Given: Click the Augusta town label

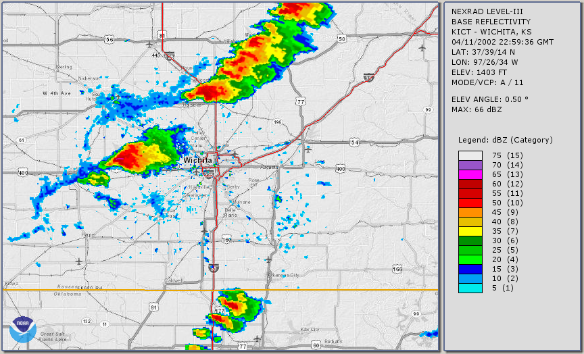Looking at the screenshot, I should click(269, 168).
